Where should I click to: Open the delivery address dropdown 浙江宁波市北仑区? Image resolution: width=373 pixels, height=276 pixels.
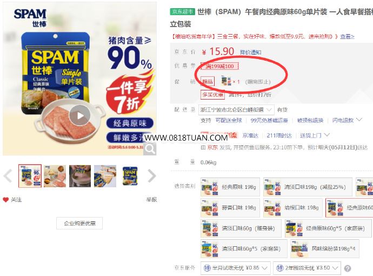236,110
